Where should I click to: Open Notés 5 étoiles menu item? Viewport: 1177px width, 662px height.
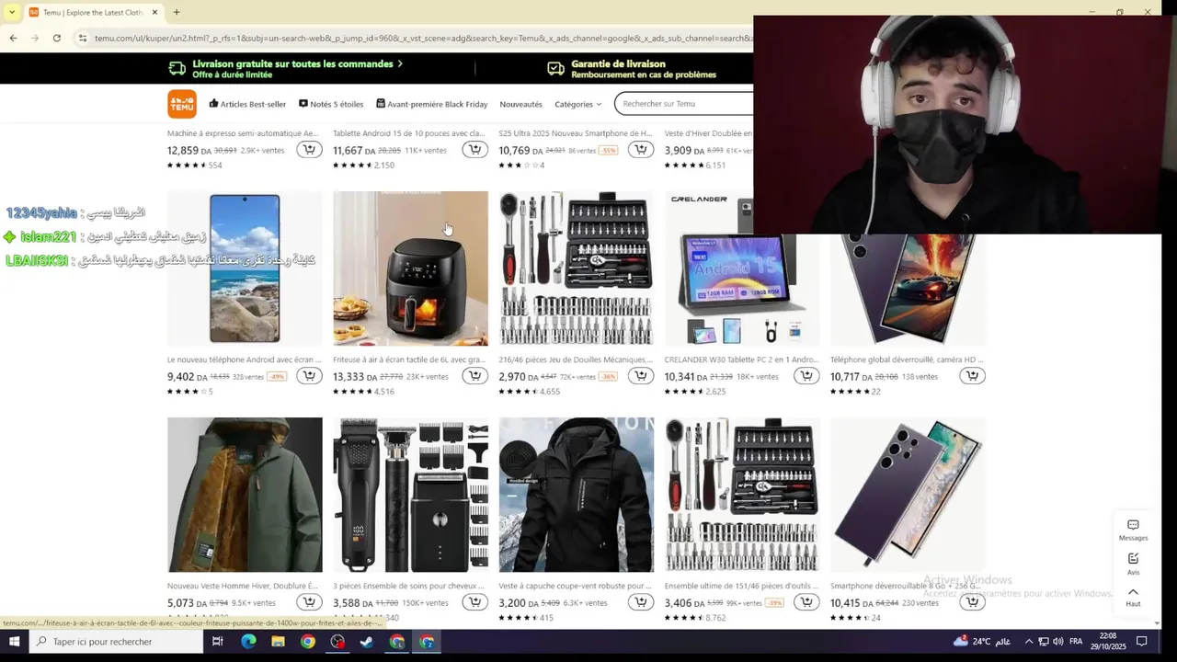[331, 104]
